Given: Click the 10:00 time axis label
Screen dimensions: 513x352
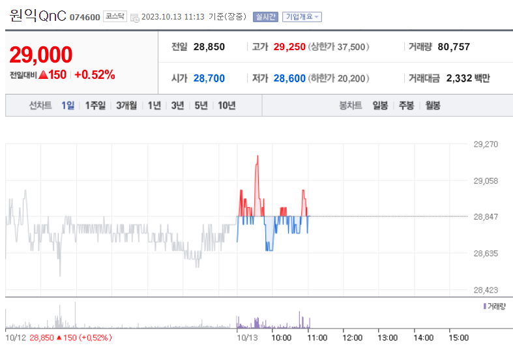Looking at the screenshot, I should pos(282,338).
